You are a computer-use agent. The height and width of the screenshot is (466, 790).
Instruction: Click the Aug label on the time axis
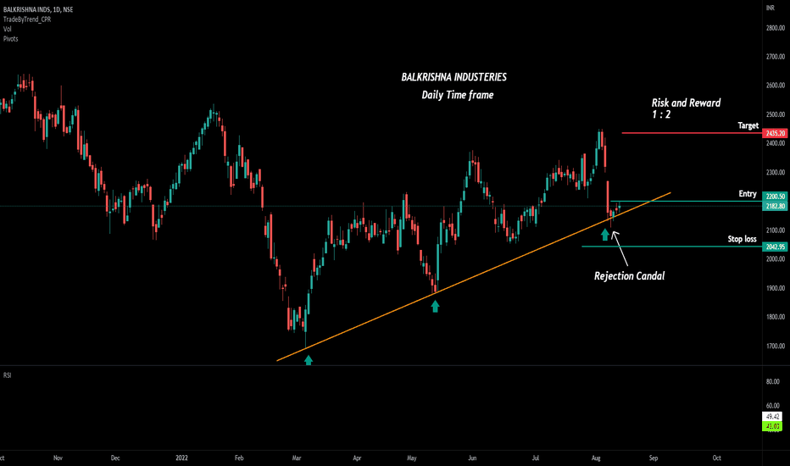tap(596, 458)
